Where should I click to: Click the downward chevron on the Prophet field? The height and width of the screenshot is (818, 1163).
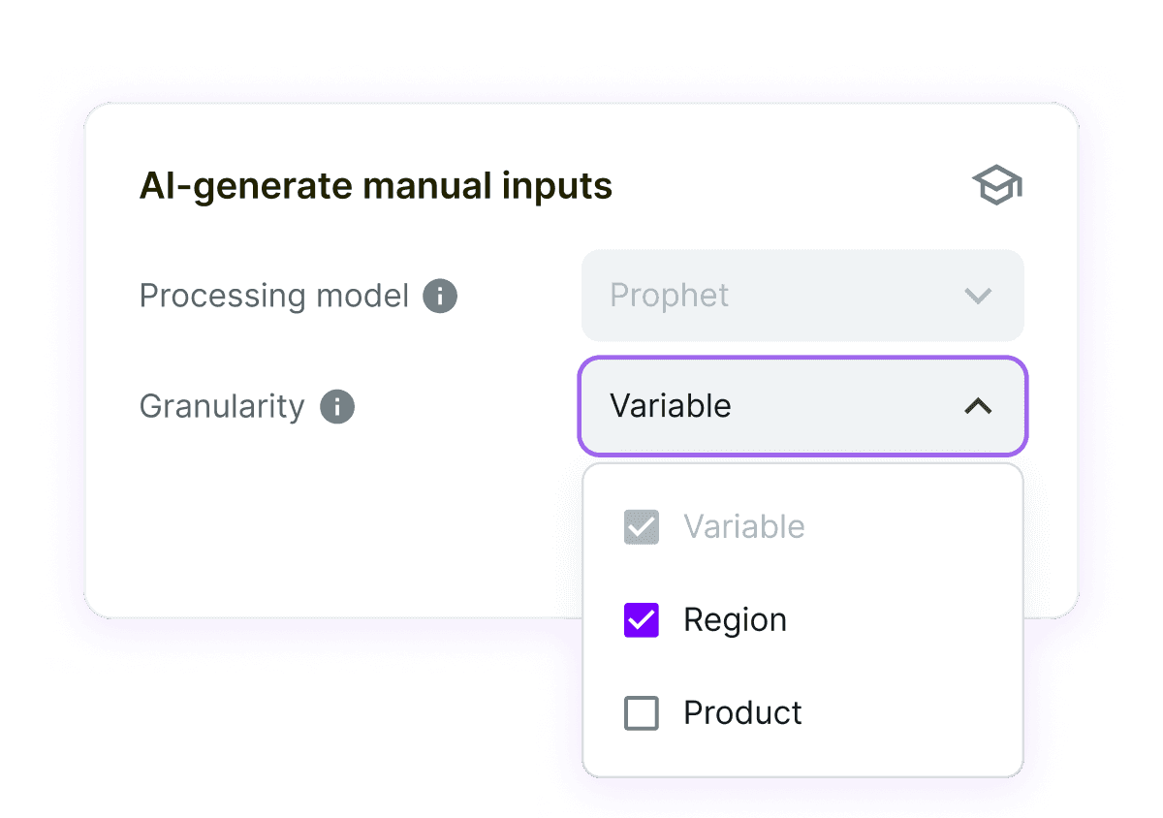click(977, 296)
